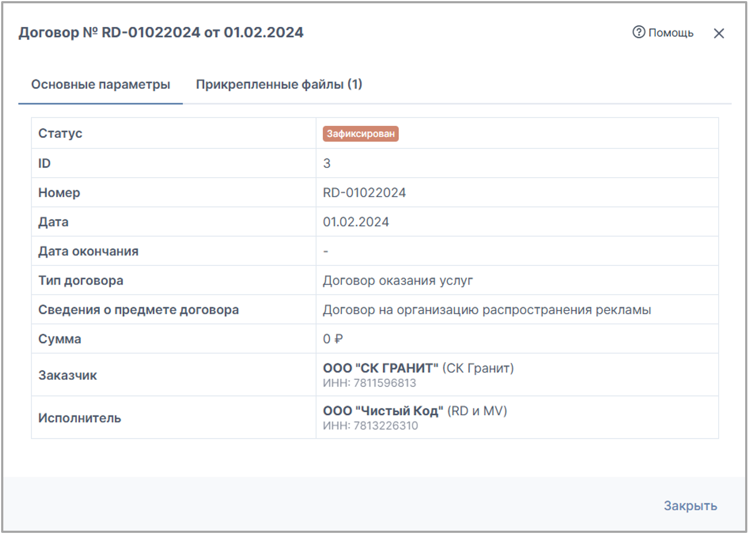Click the executor ИНН: 7813226310 text
749x534 pixels.
370,426
